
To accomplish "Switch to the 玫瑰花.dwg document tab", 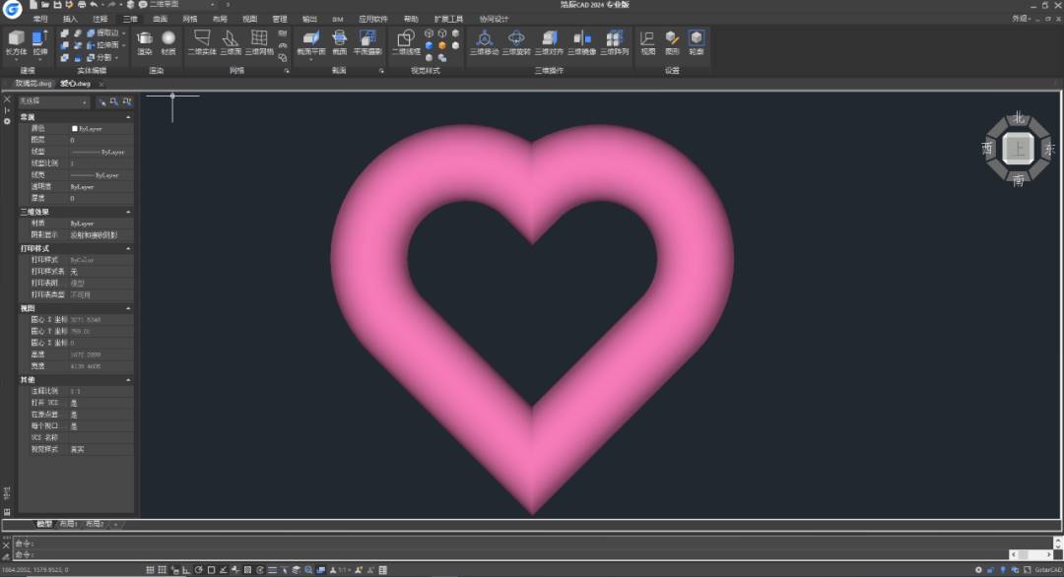I will (x=33, y=84).
